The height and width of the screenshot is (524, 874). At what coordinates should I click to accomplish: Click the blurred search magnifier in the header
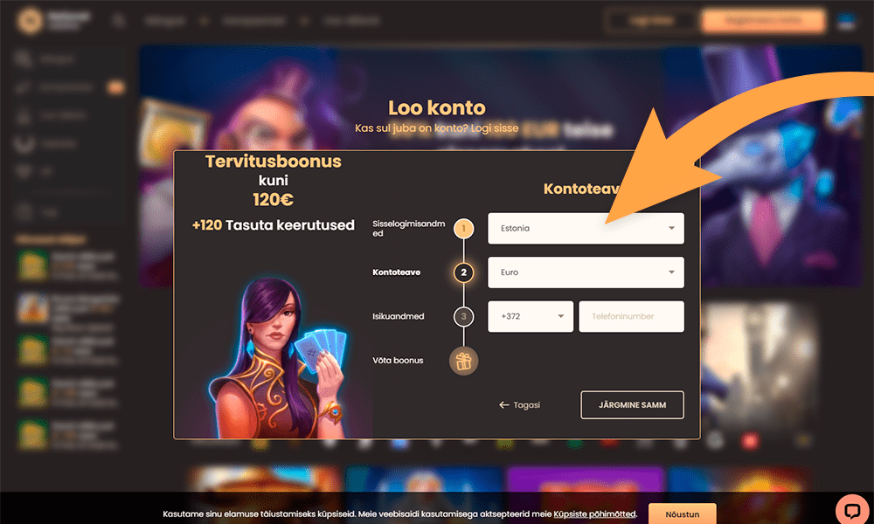(118, 21)
